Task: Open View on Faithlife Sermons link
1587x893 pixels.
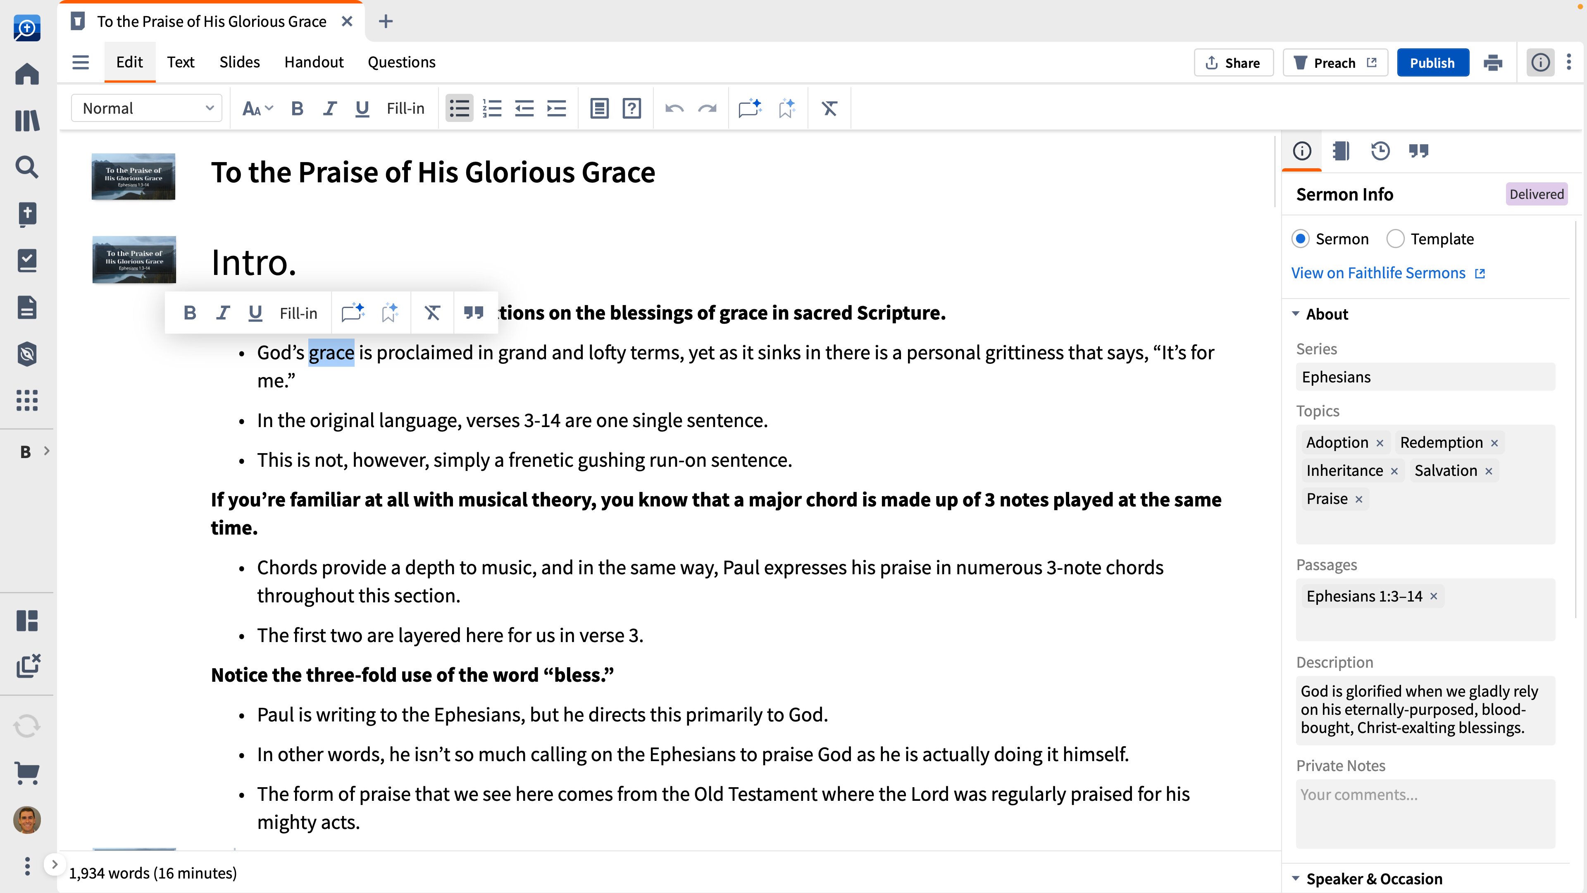Action: pyautogui.click(x=1388, y=273)
